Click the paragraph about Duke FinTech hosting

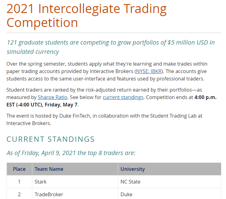tap(104, 119)
